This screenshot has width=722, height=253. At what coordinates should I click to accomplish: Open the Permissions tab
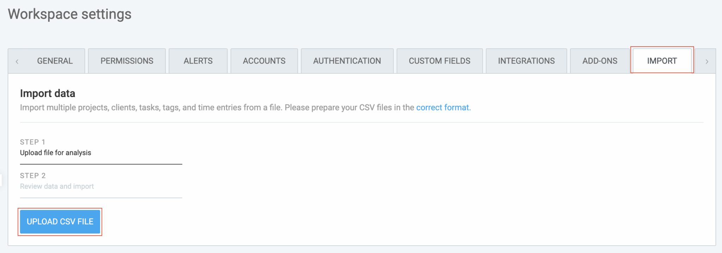(127, 61)
